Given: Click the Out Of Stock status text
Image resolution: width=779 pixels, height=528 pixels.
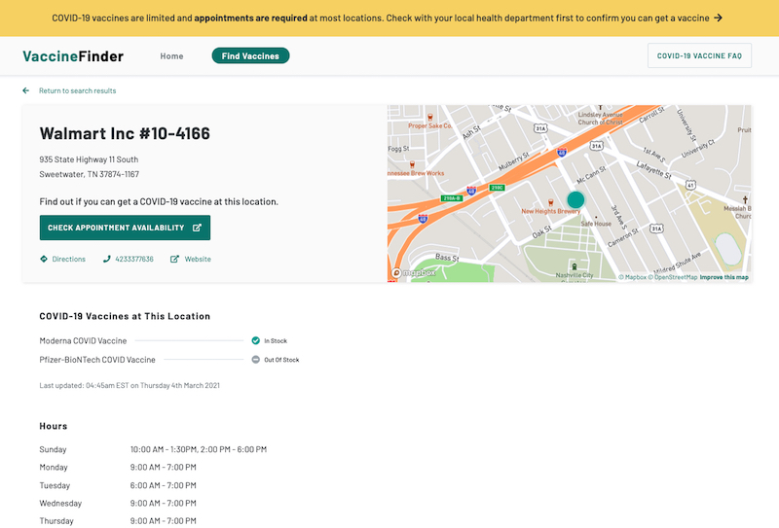Looking at the screenshot, I should (x=281, y=359).
